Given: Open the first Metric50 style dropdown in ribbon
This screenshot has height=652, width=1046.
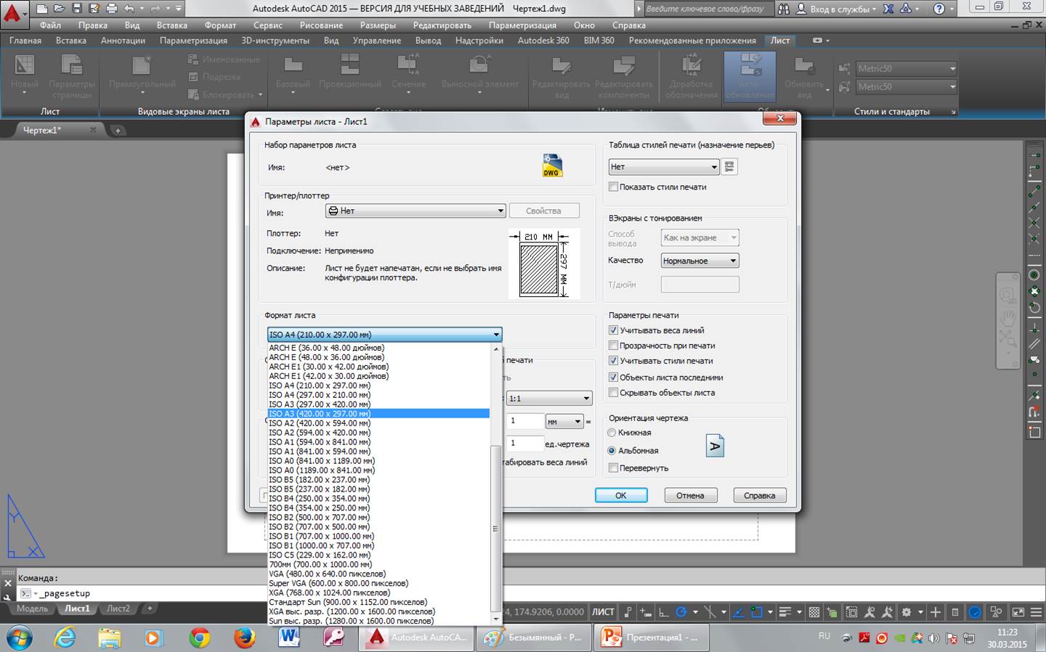Looking at the screenshot, I should pyautogui.click(x=907, y=68).
